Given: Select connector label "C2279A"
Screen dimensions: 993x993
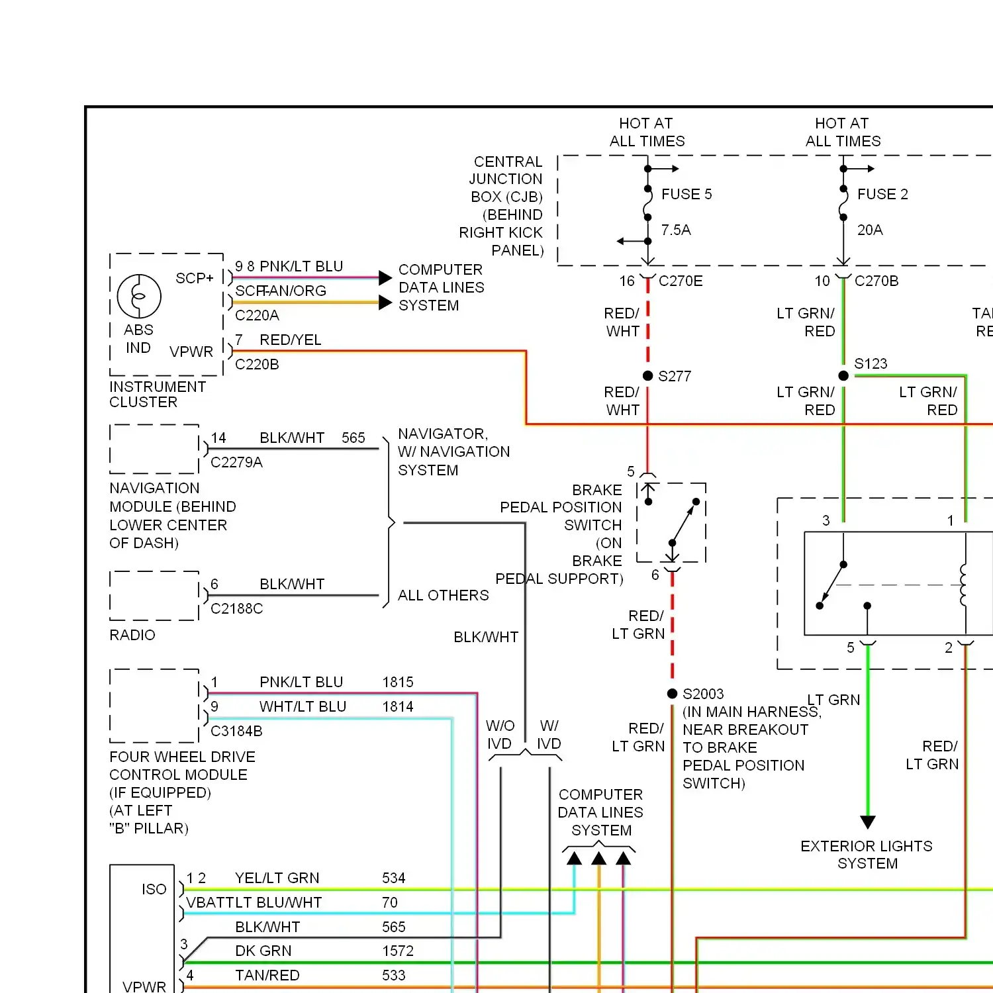Looking at the screenshot, I should (x=236, y=462).
